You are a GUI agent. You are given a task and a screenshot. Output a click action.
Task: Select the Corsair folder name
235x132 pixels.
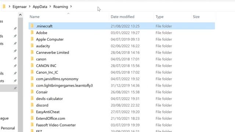coord(42,92)
